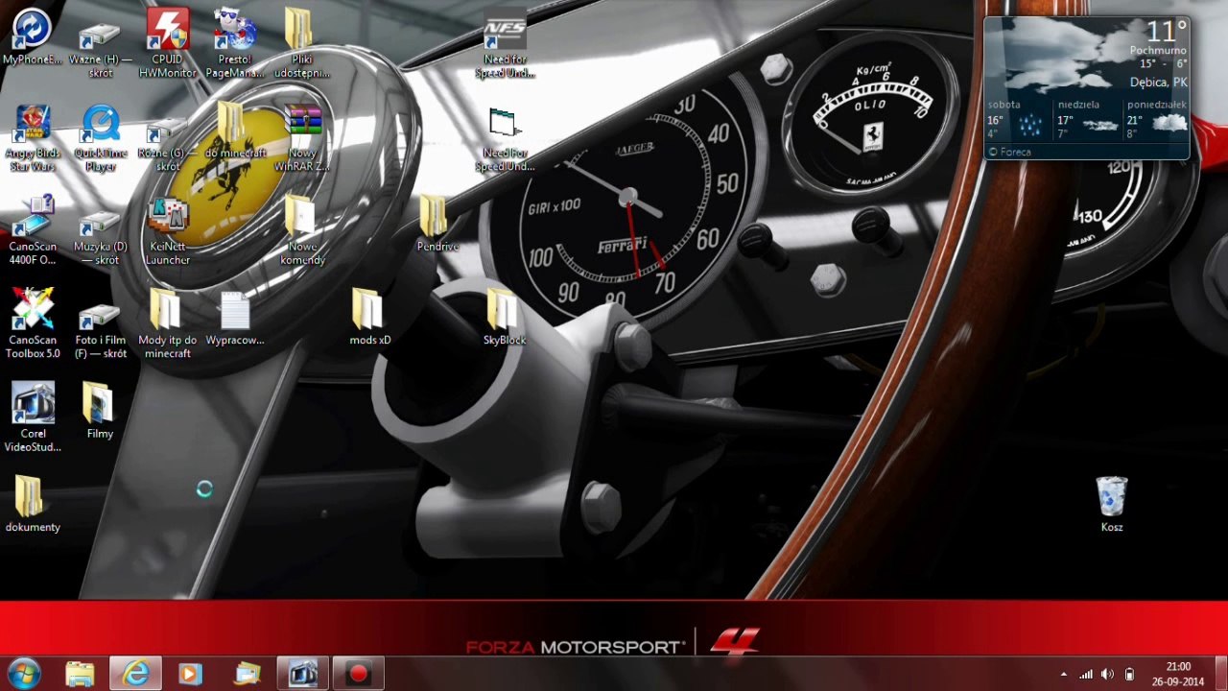Click the battery power tray icon
The image size is (1228, 691).
coord(1129,675)
